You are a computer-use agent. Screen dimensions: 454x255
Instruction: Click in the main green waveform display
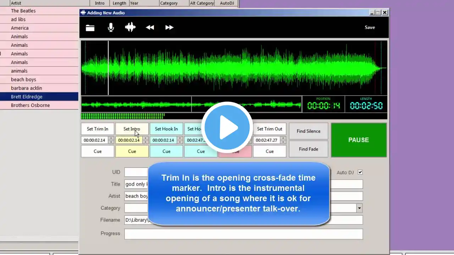tap(234, 68)
